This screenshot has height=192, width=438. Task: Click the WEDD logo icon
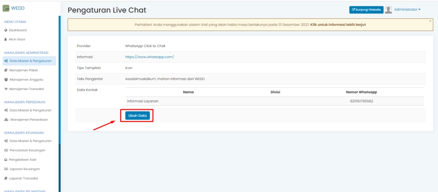click(x=6, y=9)
